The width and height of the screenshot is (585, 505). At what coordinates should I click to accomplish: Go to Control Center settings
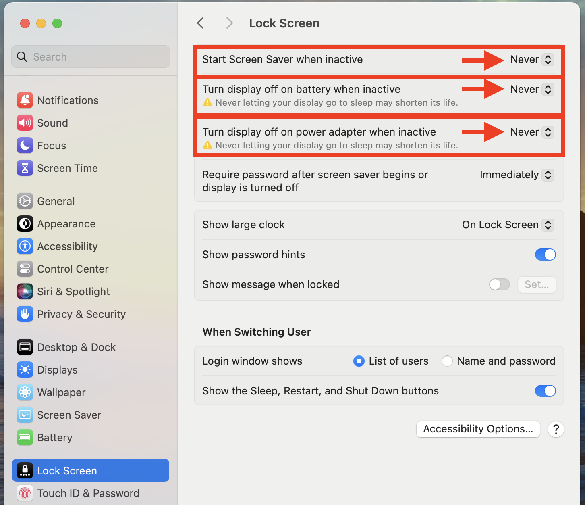[x=73, y=269]
